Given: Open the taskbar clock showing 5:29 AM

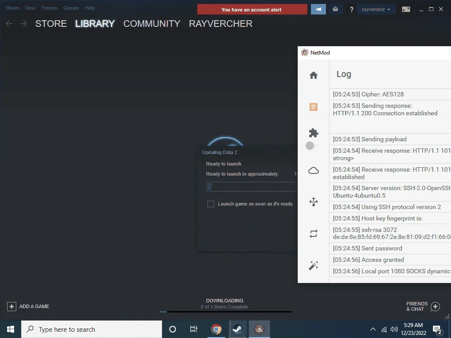Looking at the screenshot, I should [413, 329].
